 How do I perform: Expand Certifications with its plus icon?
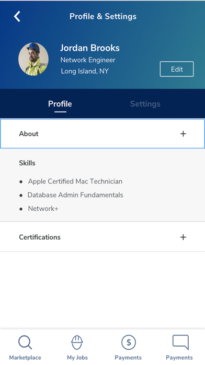point(183,237)
